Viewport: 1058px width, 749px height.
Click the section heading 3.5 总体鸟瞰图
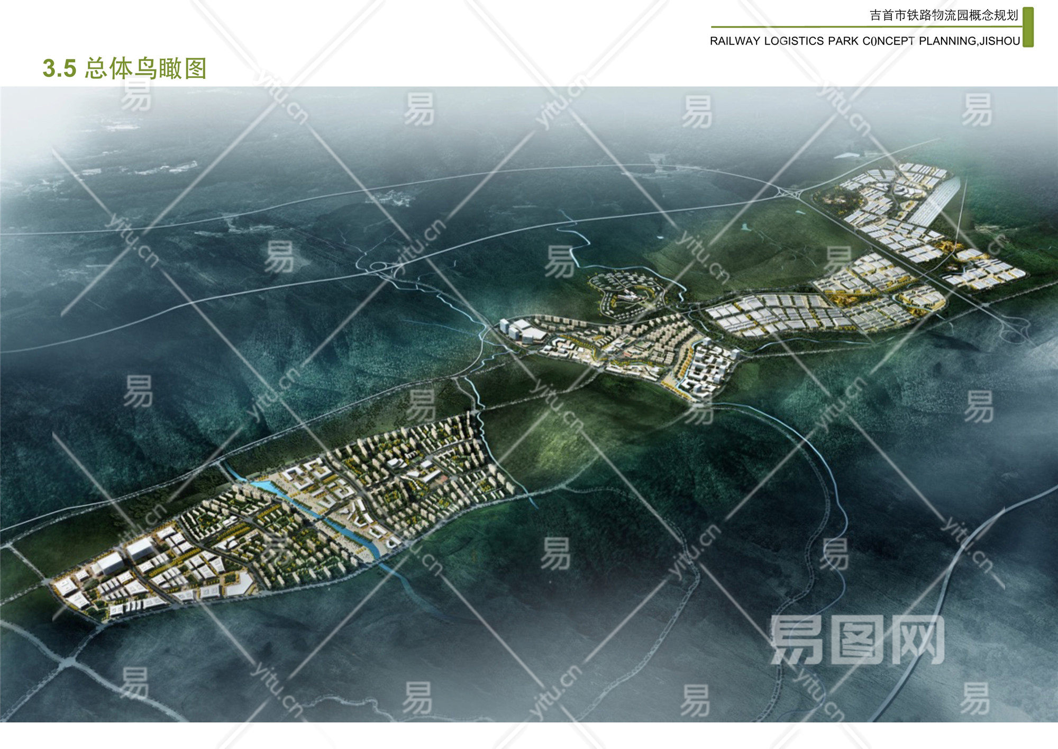(x=124, y=69)
